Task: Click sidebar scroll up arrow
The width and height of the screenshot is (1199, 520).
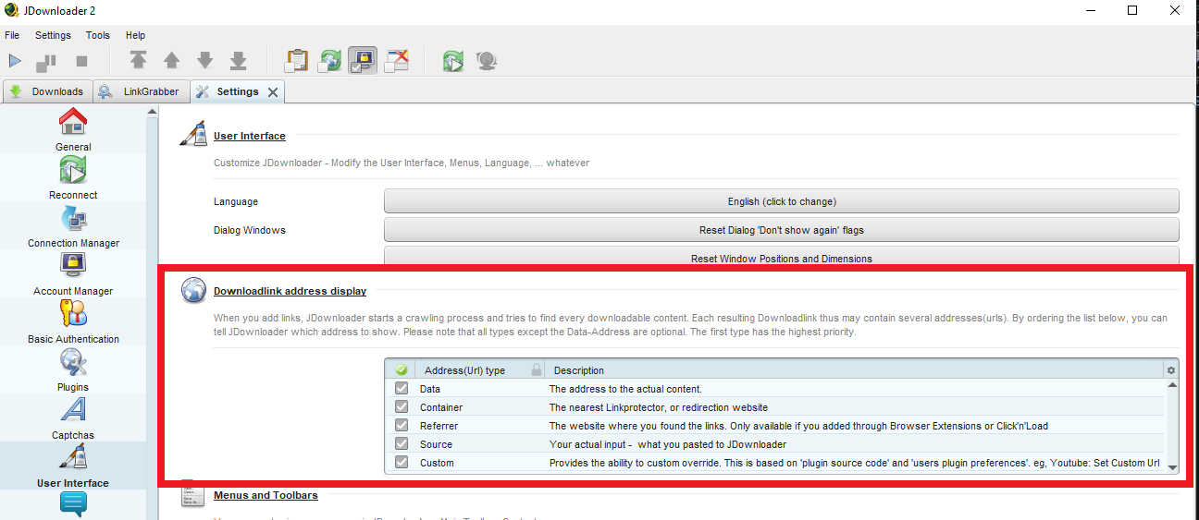Action: (x=153, y=112)
